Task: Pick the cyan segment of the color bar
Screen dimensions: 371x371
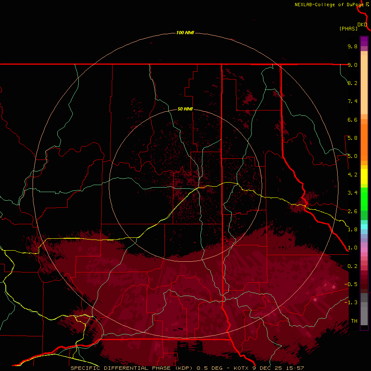Action: point(364,227)
